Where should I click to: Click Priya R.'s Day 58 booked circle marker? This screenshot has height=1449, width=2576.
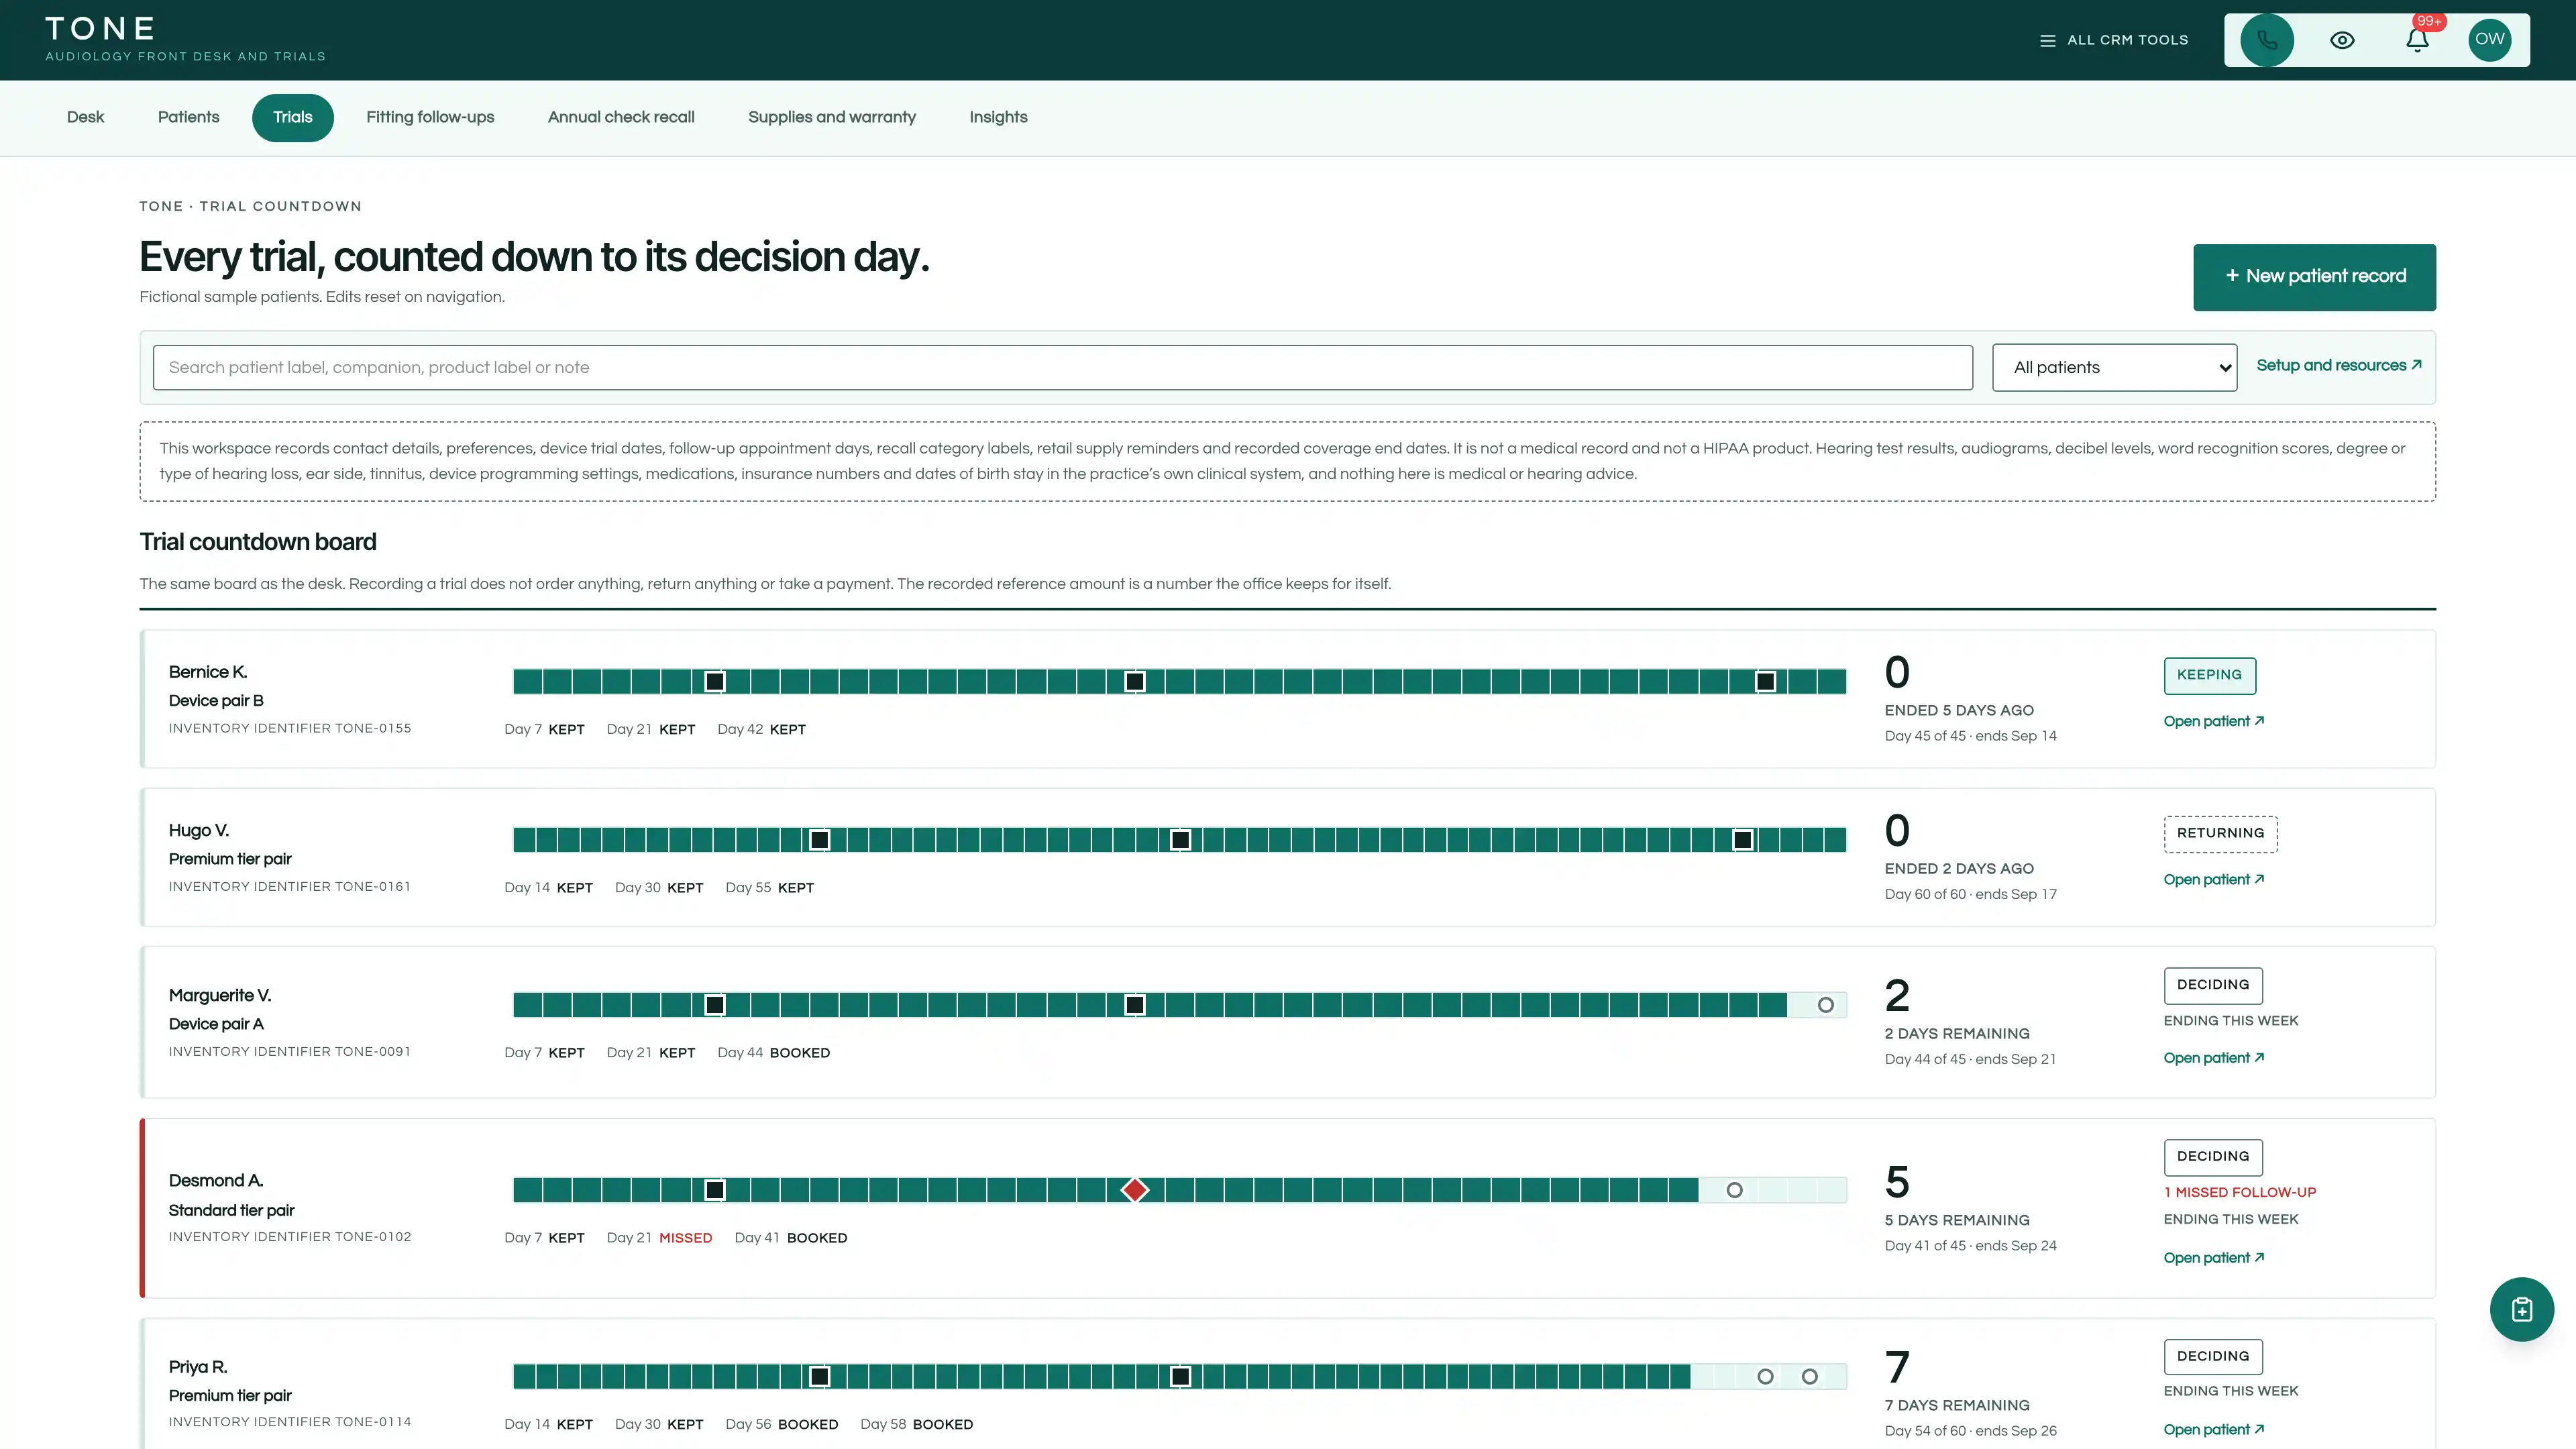[1809, 1377]
